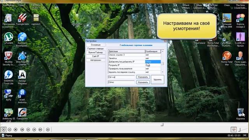
Task: Click the hotkey list scrollbar thumb
Action: [x=163, y=64]
